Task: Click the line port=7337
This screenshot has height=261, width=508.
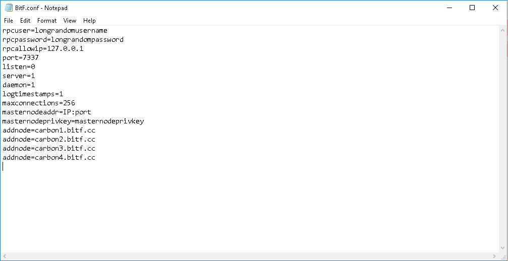Action: click(20, 58)
